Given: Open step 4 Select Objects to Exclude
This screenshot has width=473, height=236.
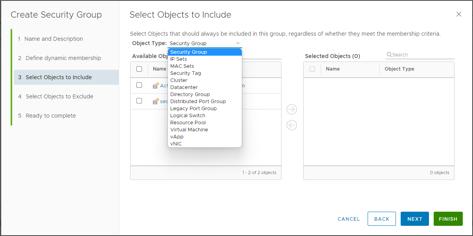Looking at the screenshot, I should [x=59, y=96].
